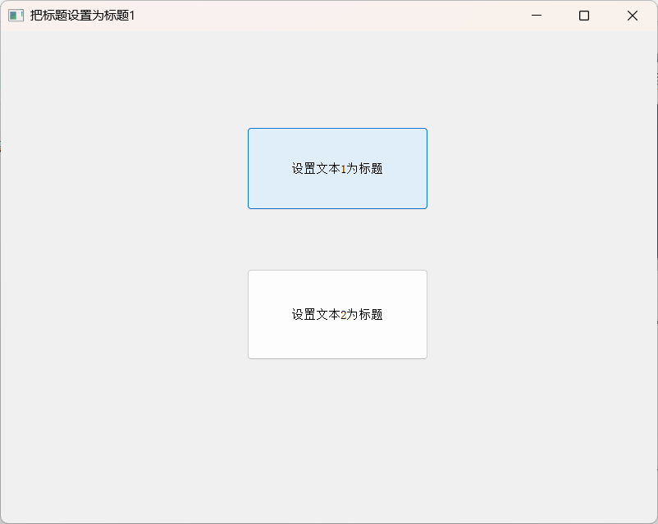Minimize the application window
658x524 pixels.
537,15
